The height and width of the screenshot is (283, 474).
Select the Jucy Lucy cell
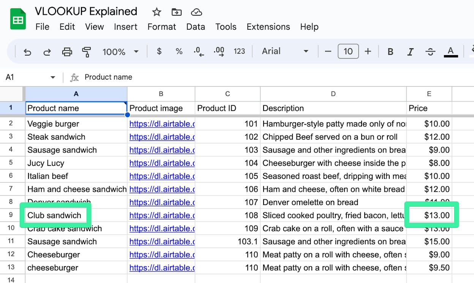click(76, 163)
